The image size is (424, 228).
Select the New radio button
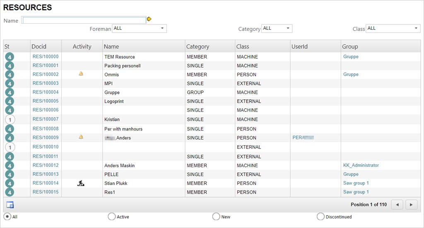216,216
